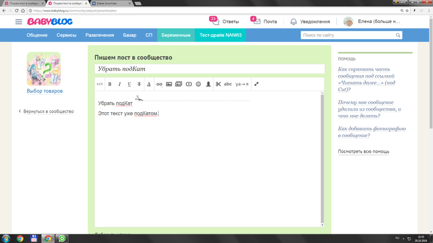The width and height of the screenshot is (433, 243).
Task: Switch to HTML source code view
Action: tap(100, 84)
